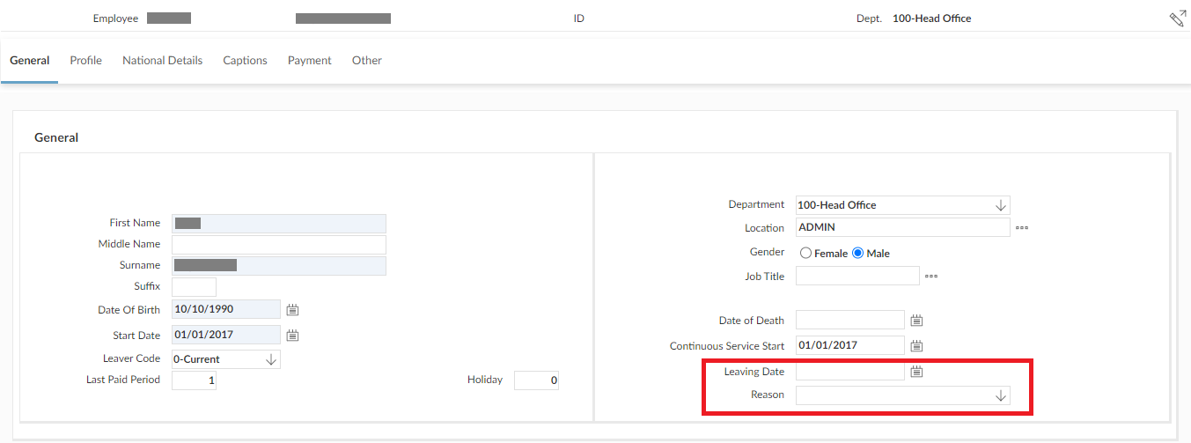Open calendar for Continuous Service Start
This screenshot has width=1191, height=443.
(x=916, y=346)
